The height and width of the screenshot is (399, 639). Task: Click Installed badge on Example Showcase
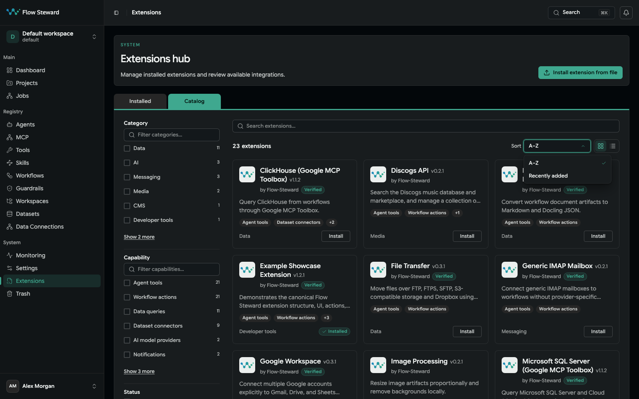[335, 332]
